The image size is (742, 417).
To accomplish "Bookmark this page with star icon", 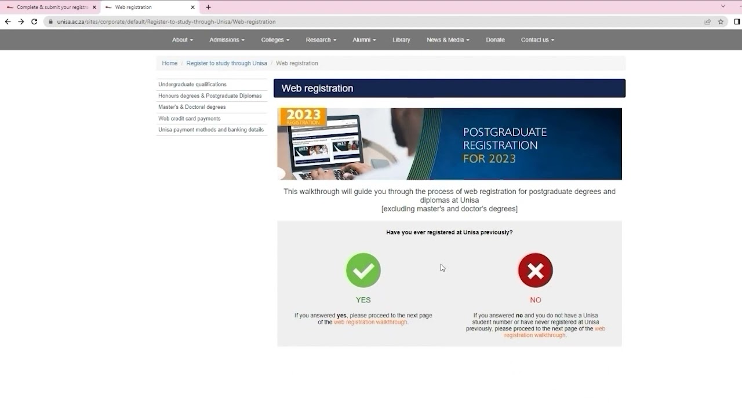I will tap(721, 21).
